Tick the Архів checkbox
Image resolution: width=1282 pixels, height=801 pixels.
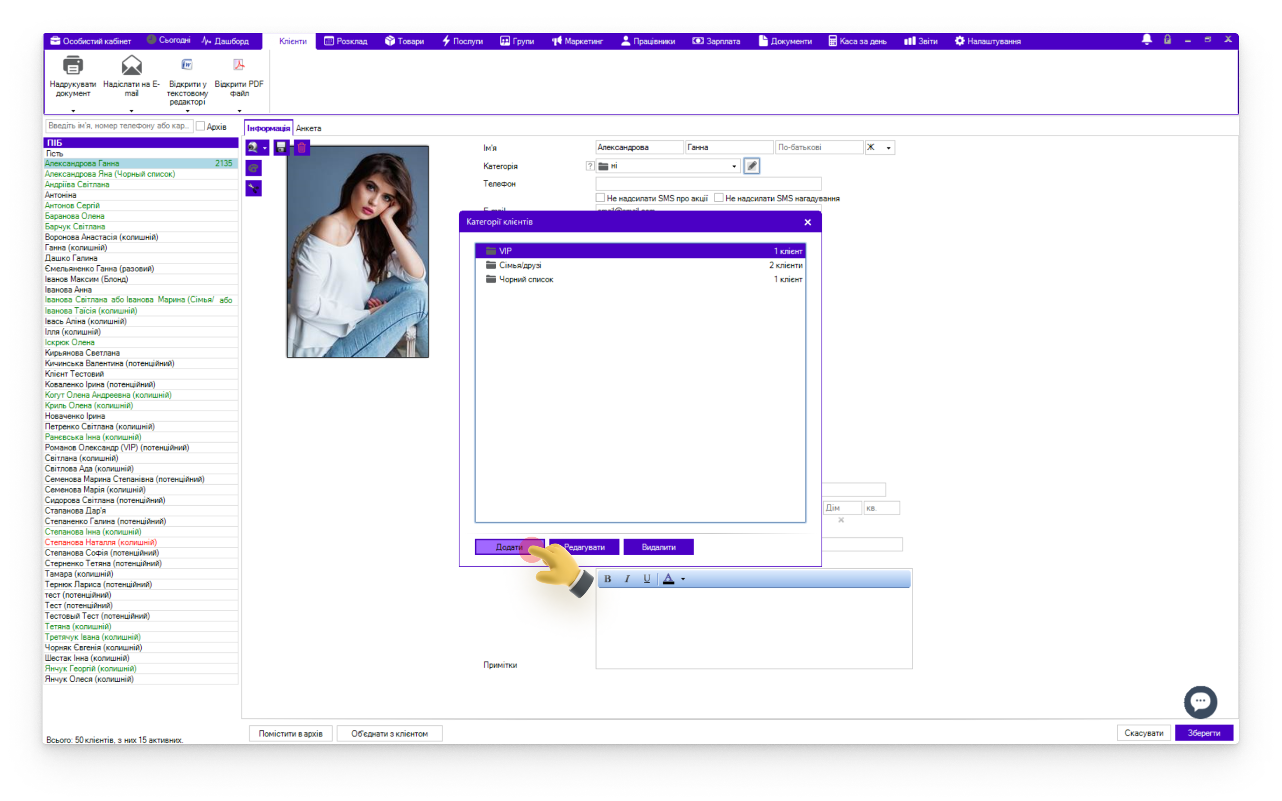pos(200,126)
